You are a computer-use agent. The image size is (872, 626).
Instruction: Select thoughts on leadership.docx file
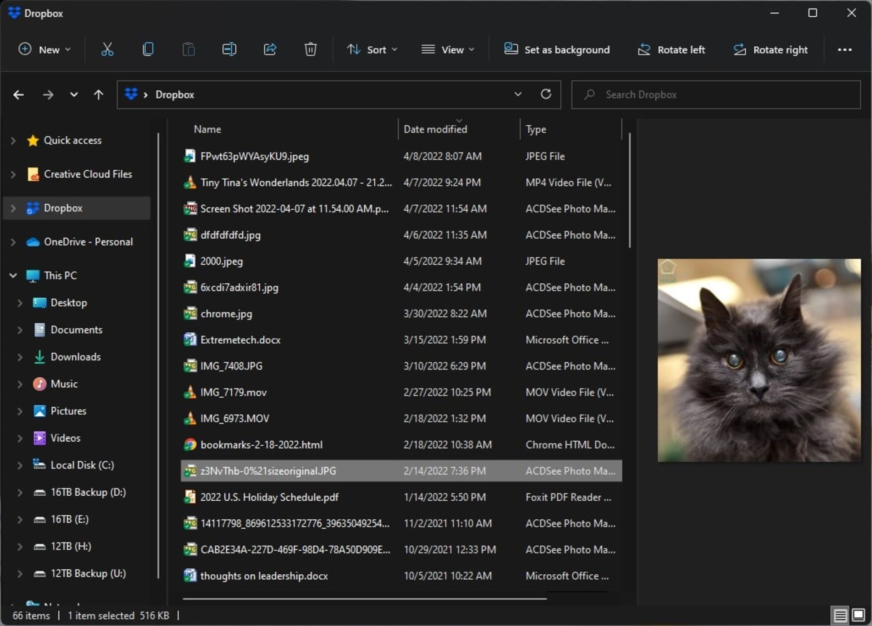pyautogui.click(x=264, y=576)
